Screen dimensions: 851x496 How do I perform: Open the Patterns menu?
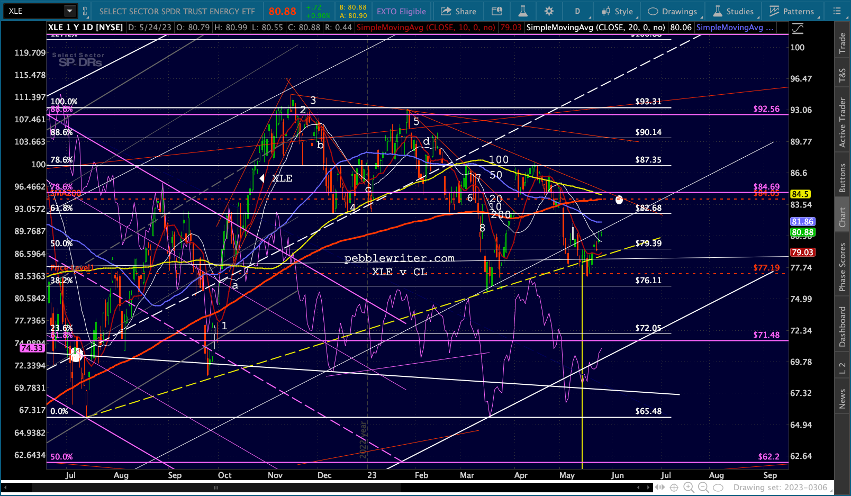[792, 11]
